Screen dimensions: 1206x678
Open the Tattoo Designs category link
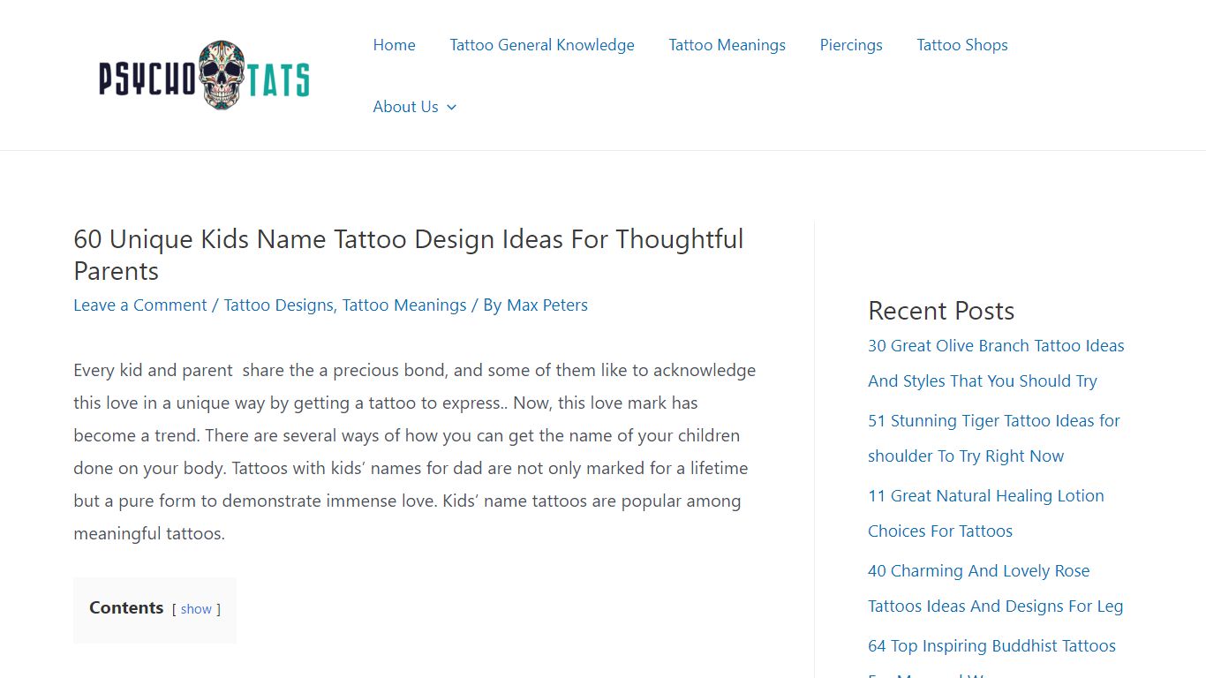tap(278, 305)
